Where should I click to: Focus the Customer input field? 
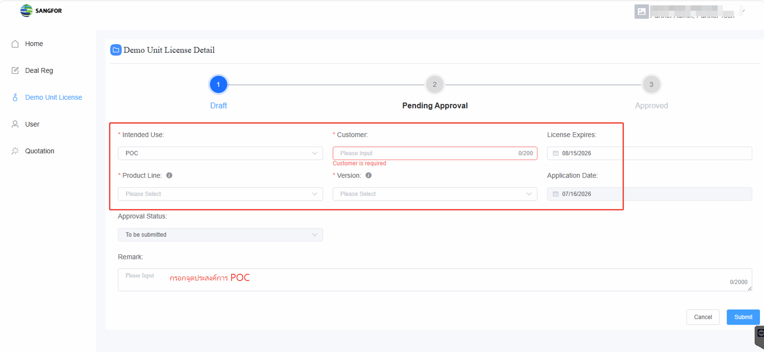click(x=435, y=153)
